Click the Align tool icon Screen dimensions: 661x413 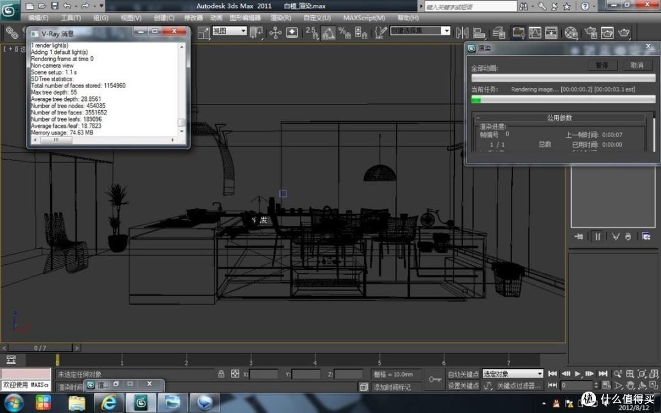(x=479, y=32)
